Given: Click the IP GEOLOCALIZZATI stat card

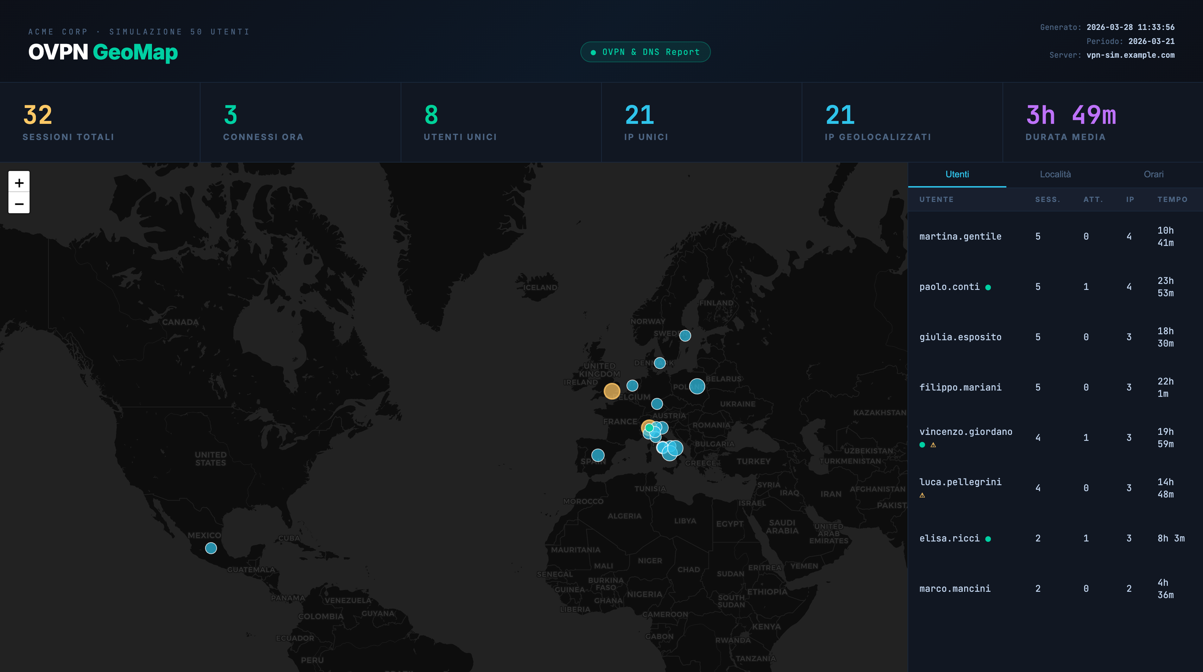Looking at the screenshot, I should point(901,122).
